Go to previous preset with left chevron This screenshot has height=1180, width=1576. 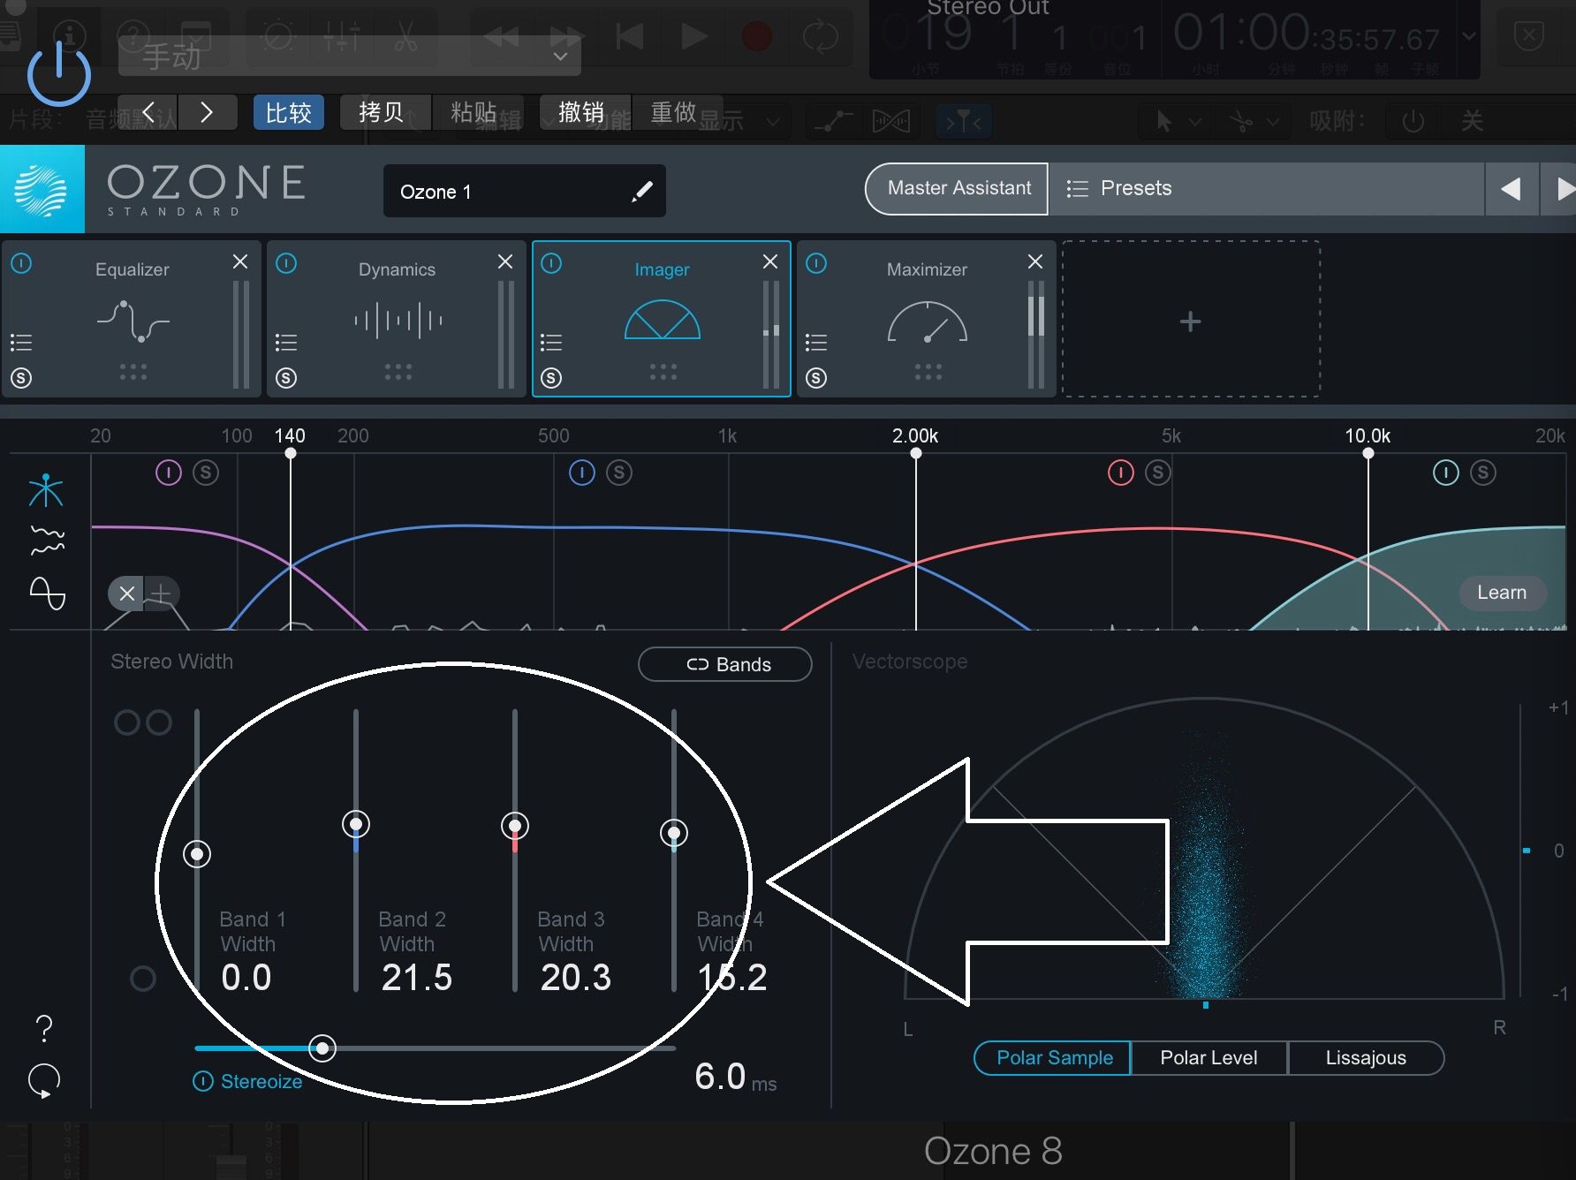pos(148,112)
